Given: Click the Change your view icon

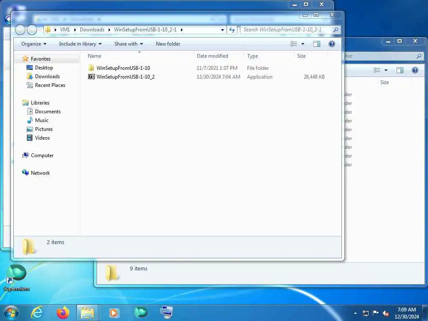Looking at the screenshot, I should point(294,44).
